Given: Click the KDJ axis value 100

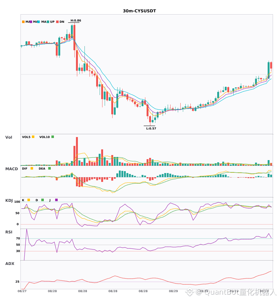Looking at the screenshot, I should tap(17, 202).
